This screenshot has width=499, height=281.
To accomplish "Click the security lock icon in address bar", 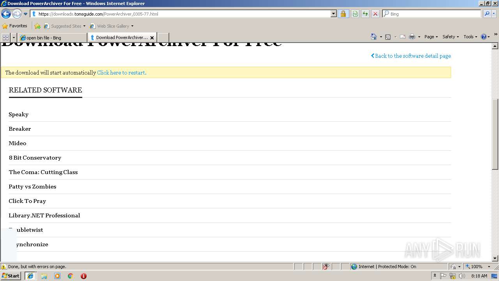I will click(x=343, y=14).
